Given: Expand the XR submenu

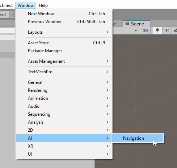Looking at the screenshot, I should pyautogui.click(x=64, y=146).
